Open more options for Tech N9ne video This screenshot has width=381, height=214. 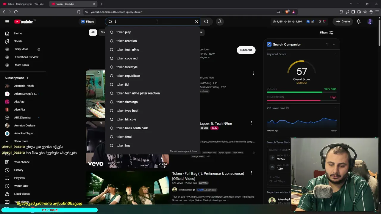click(252, 123)
